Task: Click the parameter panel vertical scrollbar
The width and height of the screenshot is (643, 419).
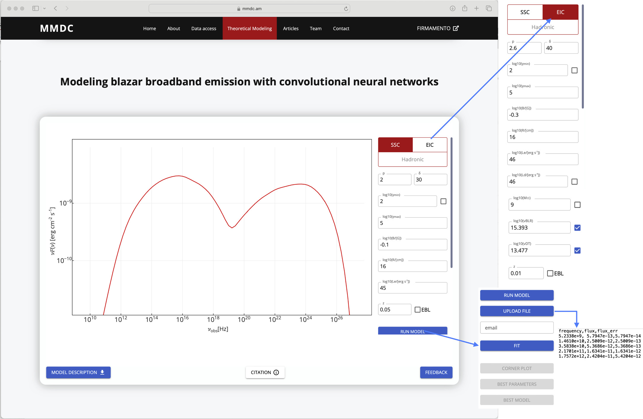Action: tap(451, 203)
